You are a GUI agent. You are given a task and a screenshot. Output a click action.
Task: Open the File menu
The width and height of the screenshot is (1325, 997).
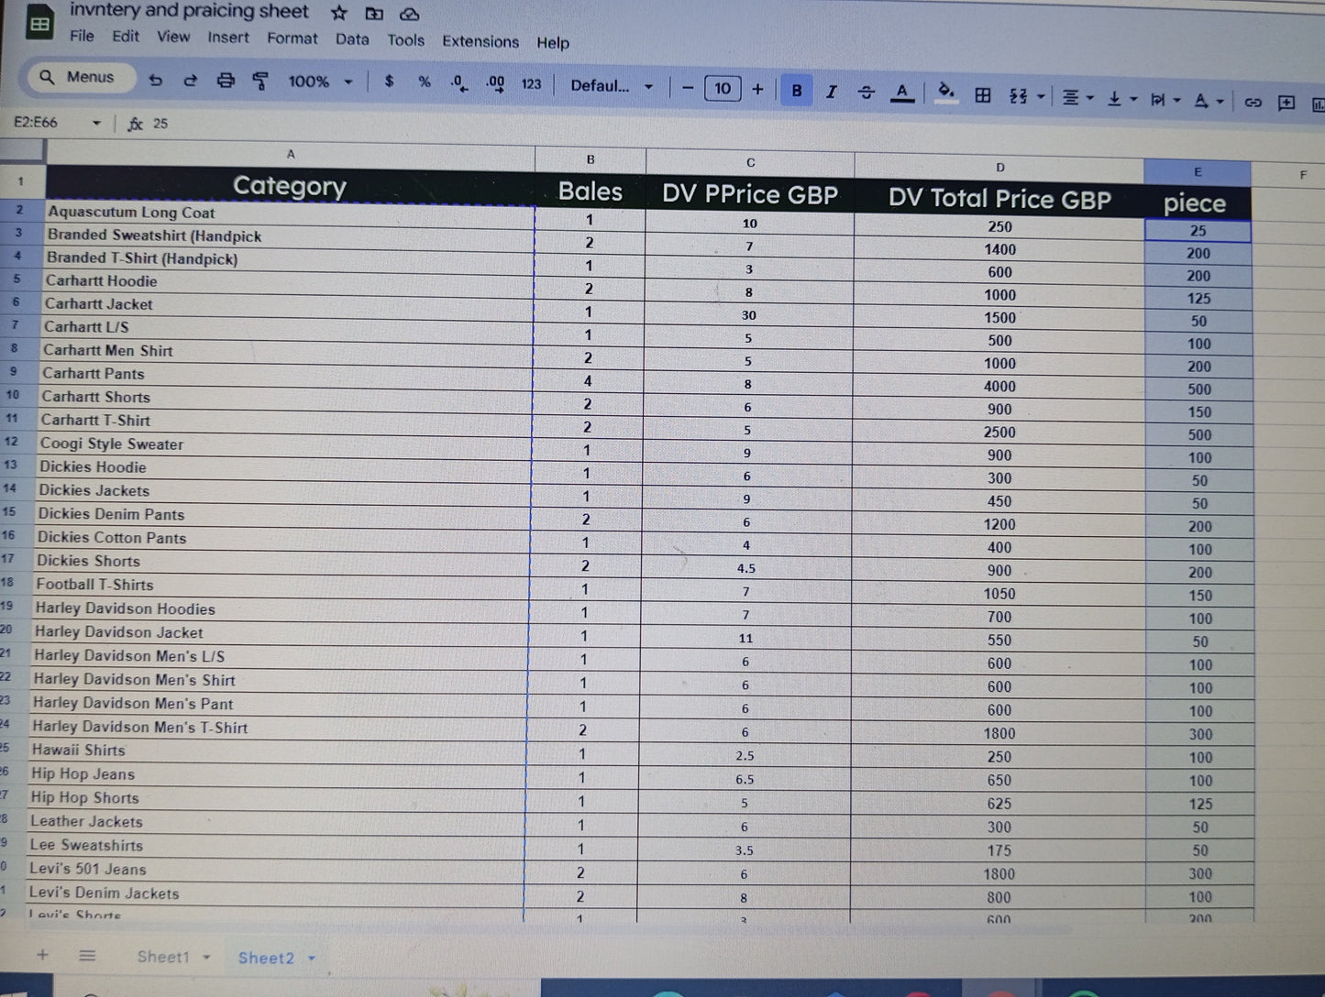tap(82, 36)
